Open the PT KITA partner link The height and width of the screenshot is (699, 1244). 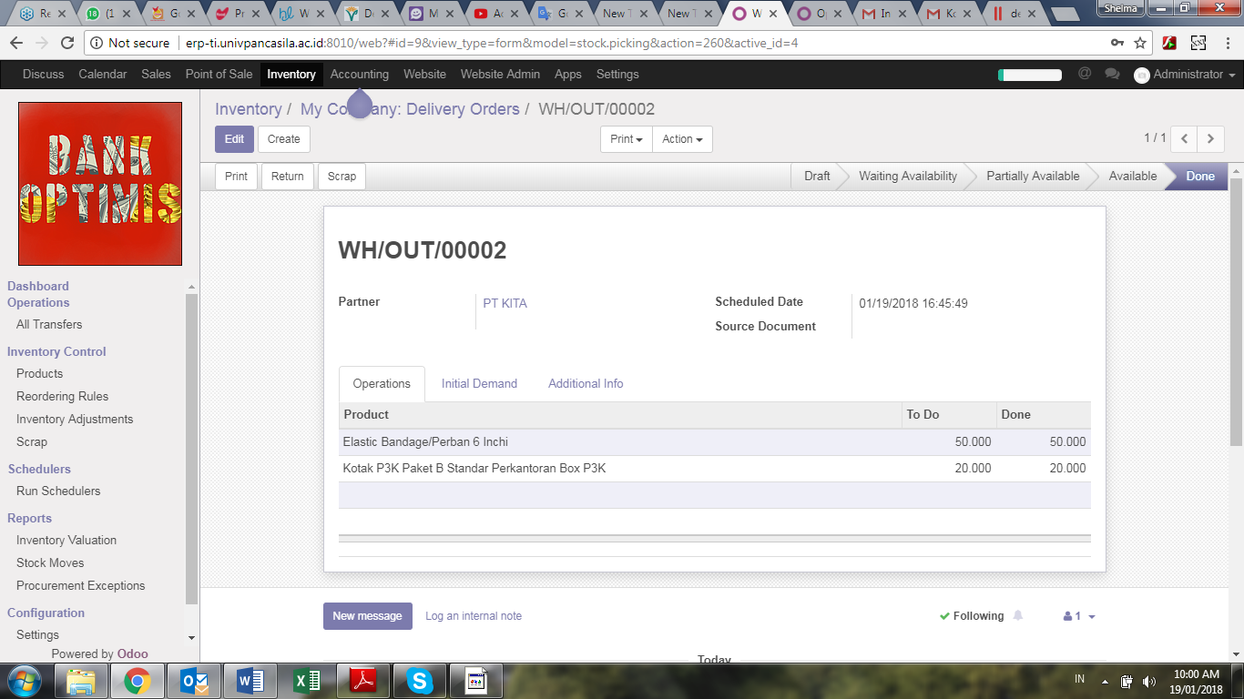(505, 303)
